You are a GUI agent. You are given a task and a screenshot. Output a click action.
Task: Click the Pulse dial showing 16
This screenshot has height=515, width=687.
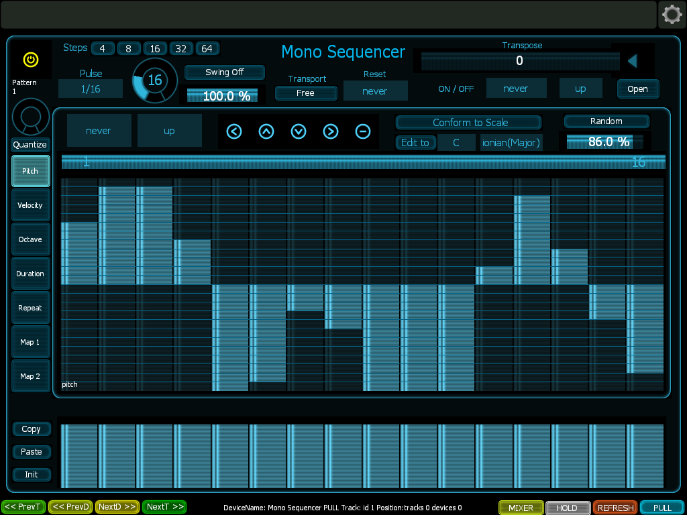click(154, 80)
